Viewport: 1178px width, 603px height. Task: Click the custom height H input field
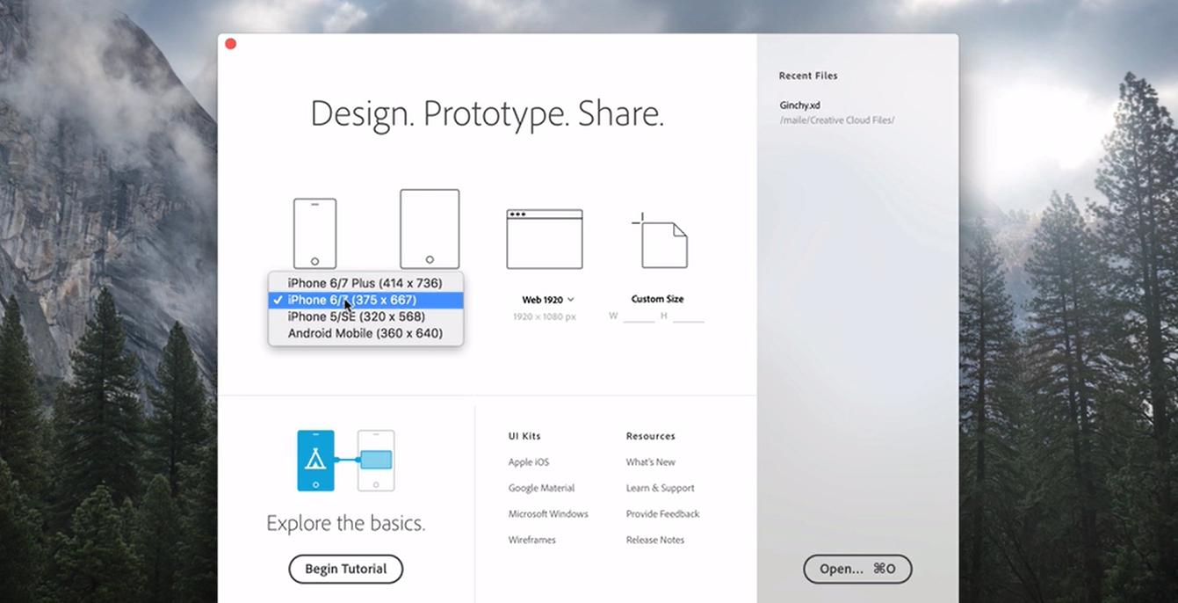[x=689, y=316]
